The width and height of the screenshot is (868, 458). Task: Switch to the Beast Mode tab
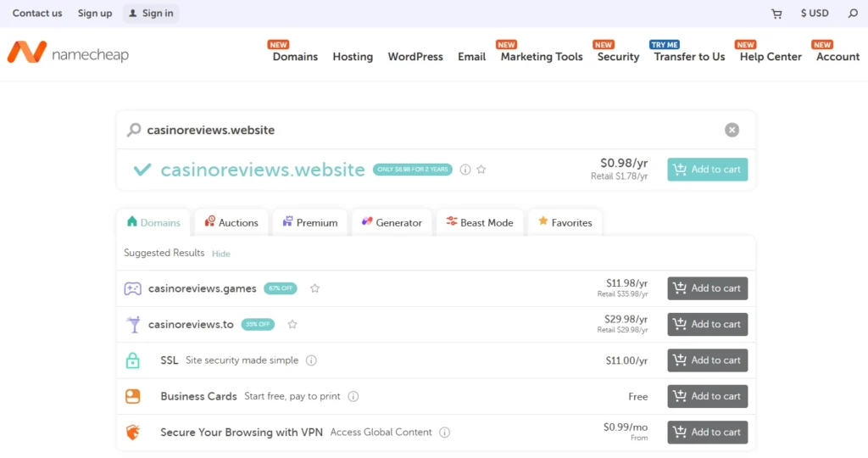coord(480,222)
